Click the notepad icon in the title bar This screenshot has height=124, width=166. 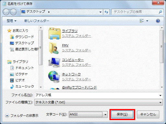tap(4, 4)
